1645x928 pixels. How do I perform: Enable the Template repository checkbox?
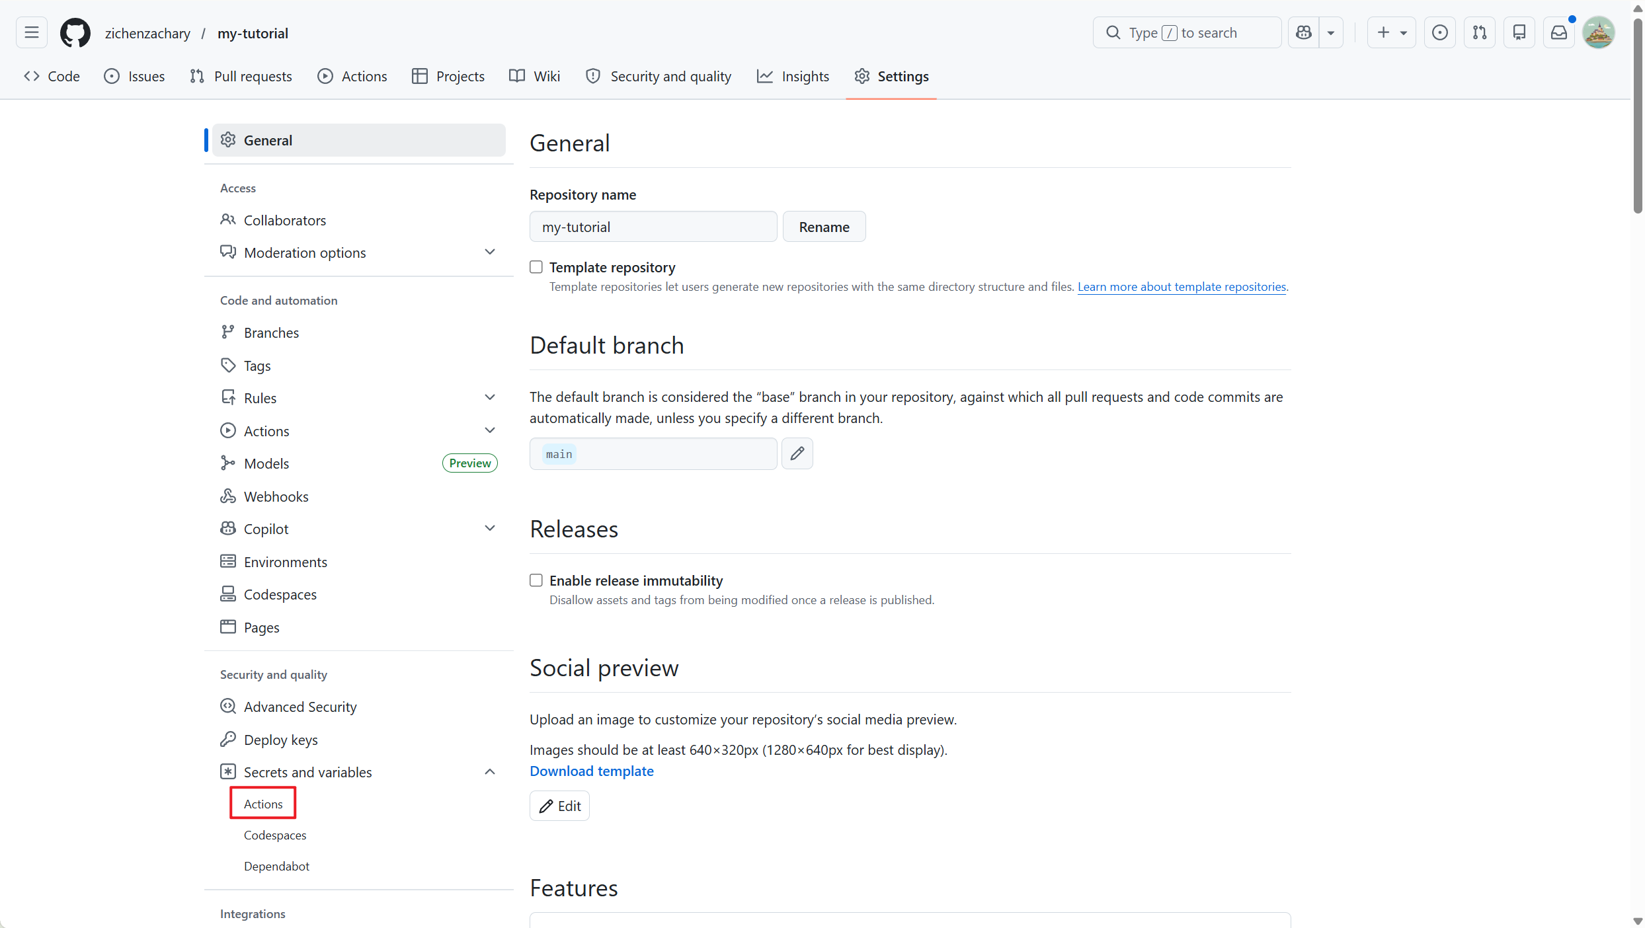tap(536, 267)
